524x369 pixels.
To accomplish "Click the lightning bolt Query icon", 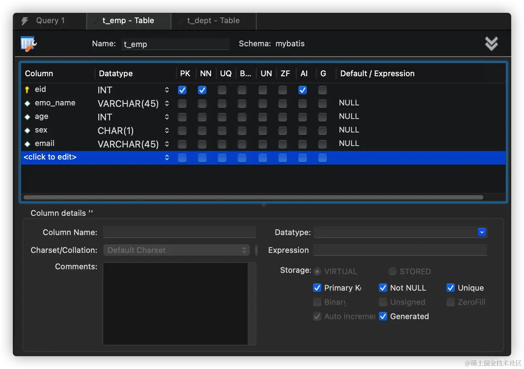I will (25, 21).
